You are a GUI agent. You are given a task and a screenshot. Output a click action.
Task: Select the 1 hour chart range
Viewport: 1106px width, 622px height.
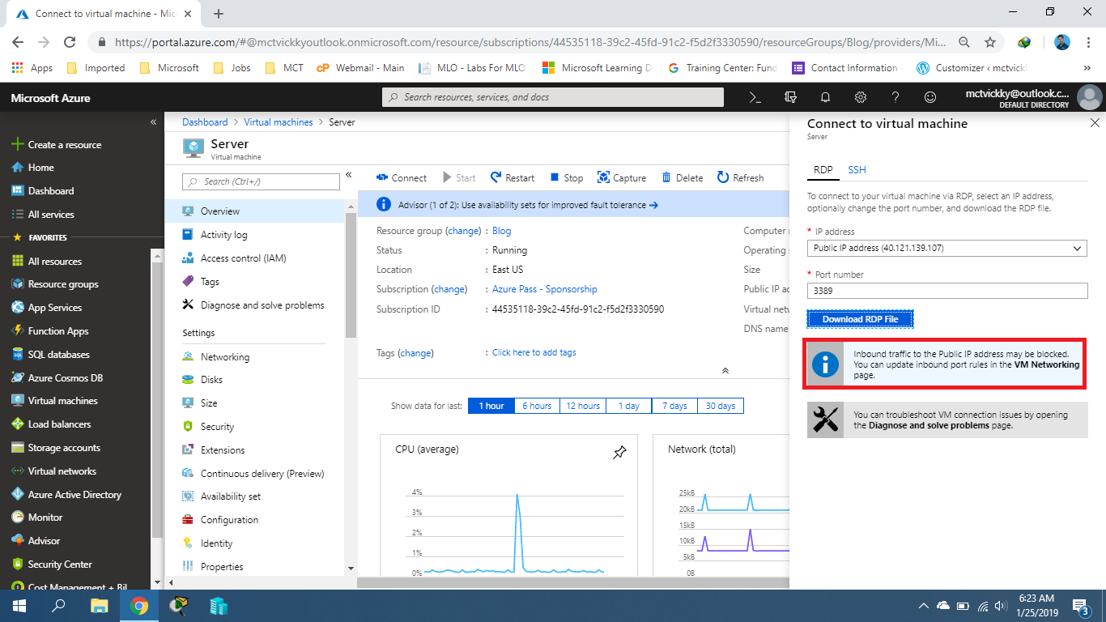click(x=491, y=406)
